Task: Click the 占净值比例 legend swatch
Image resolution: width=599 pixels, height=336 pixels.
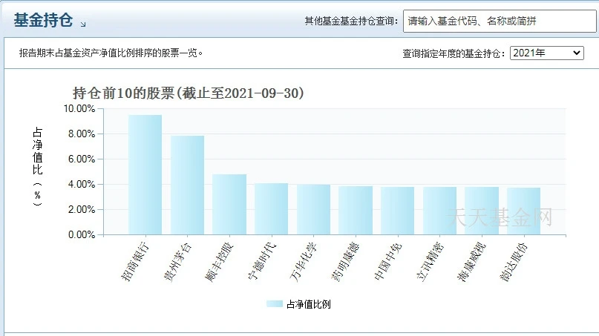Action: coord(275,304)
